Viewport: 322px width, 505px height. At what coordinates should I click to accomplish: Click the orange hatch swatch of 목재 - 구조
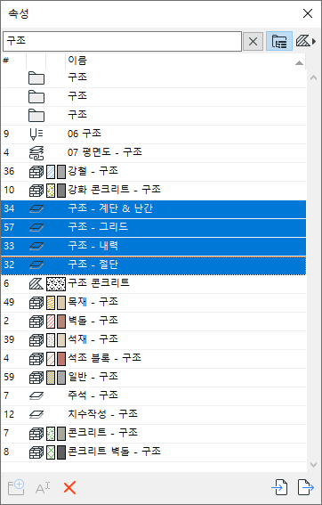[51, 303]
